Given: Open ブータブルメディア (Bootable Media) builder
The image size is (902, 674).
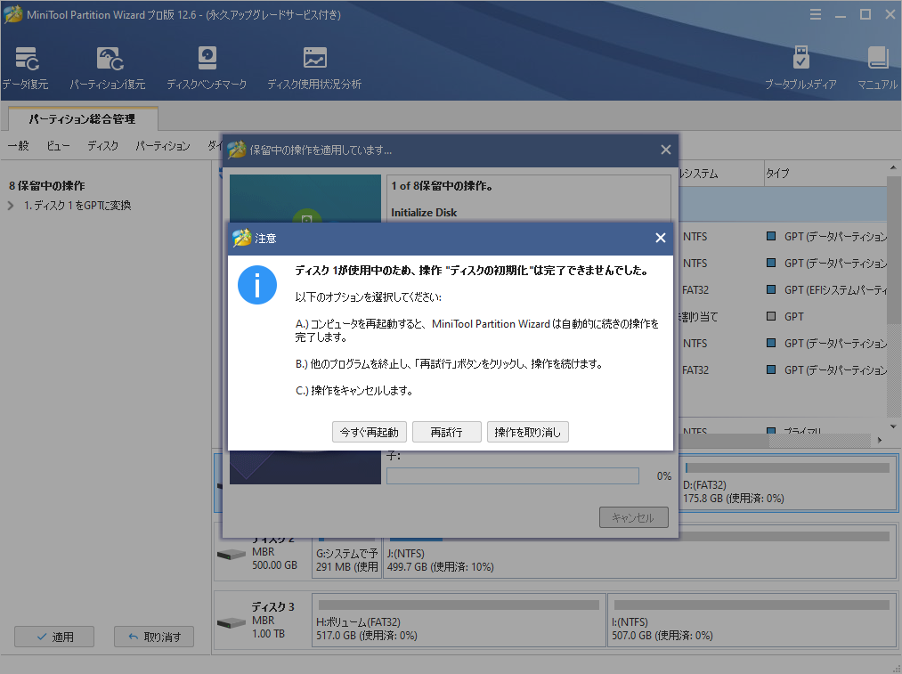Looking at the screenshot, I should (x=800, y=68).
